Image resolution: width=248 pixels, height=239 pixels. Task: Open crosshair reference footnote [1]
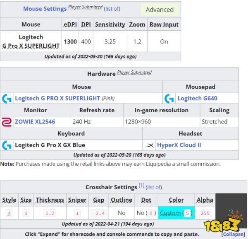point(141,185)
